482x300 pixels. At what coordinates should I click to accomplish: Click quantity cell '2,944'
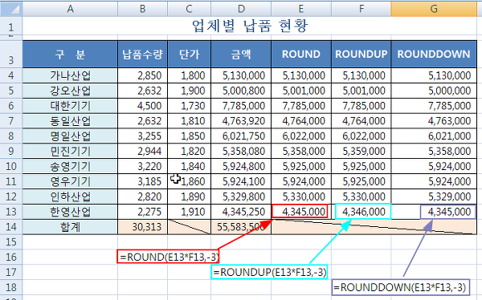143,151
